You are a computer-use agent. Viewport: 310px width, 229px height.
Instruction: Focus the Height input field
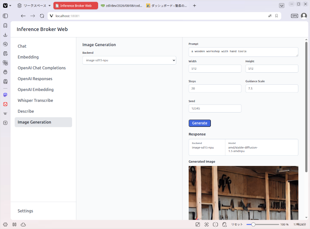pyautogui.click(x=272, y=69)
